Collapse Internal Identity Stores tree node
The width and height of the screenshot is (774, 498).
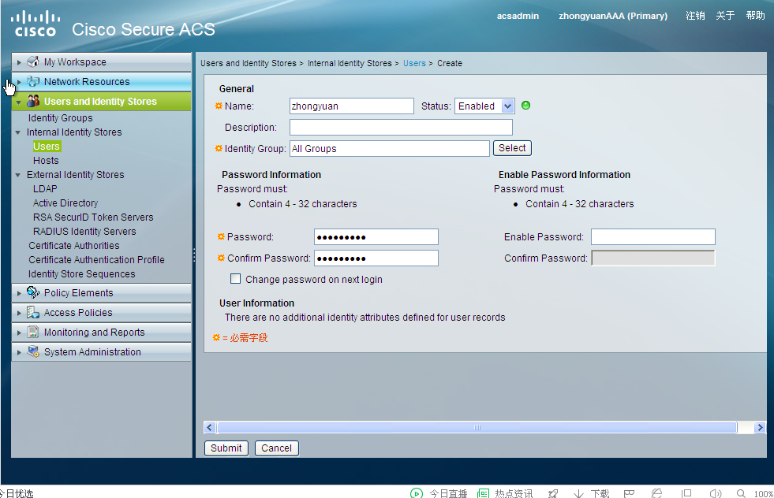click(18, 132)
